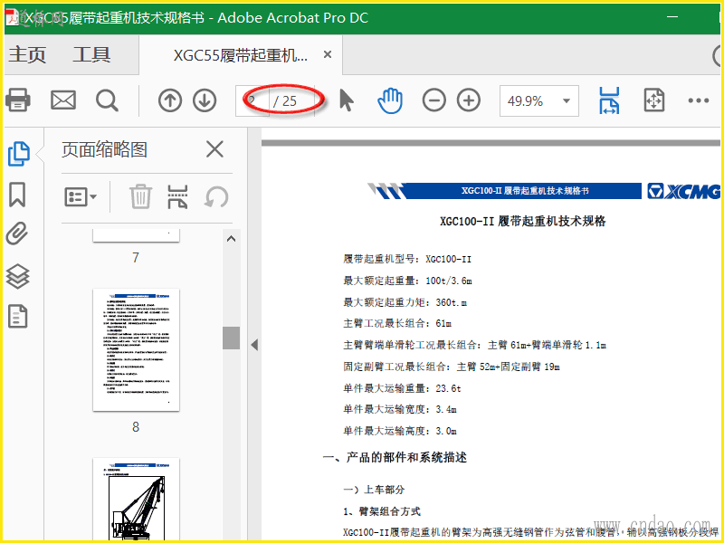Activate the Hand pan tool
Image resolution: width=724 pixels, height=543 pixels.
click(390, 100)
